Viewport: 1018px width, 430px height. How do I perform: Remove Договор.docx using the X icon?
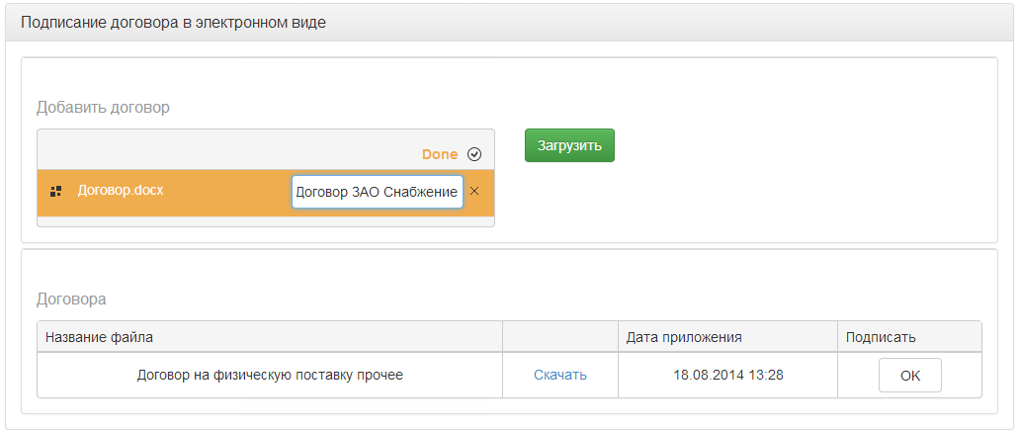click(x=474, y=191)
